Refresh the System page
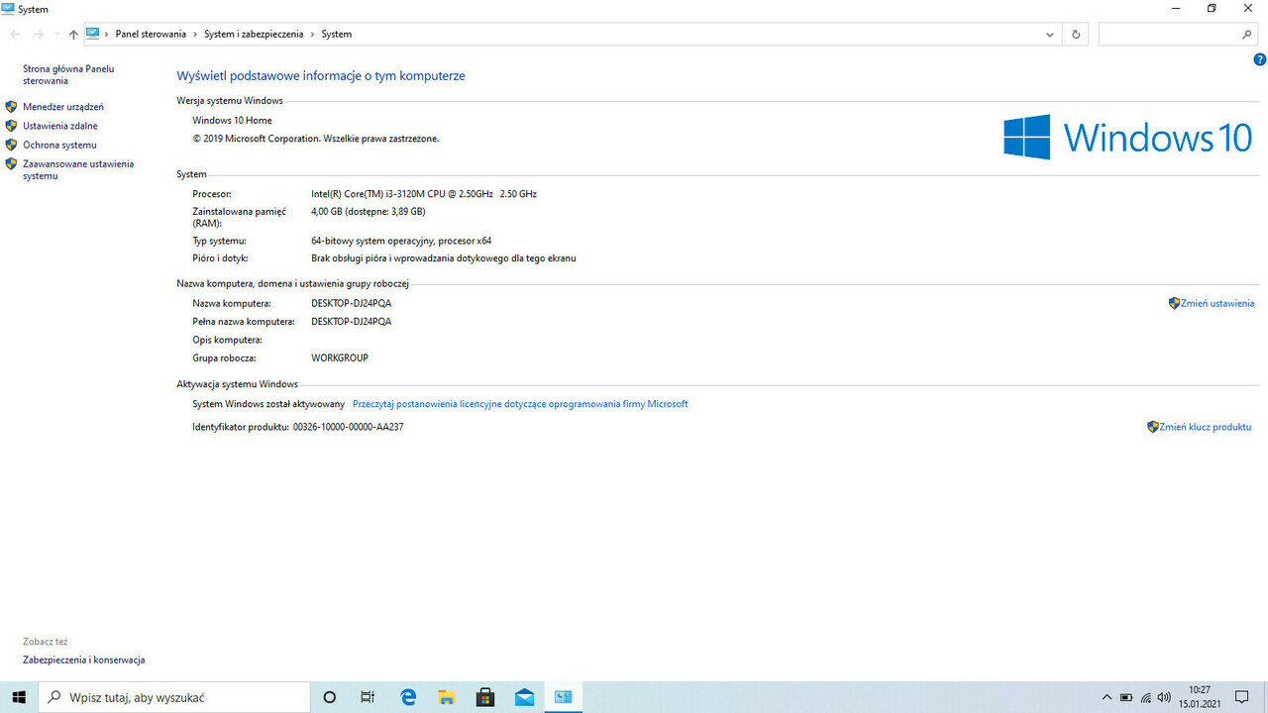 pos(1076,34)
